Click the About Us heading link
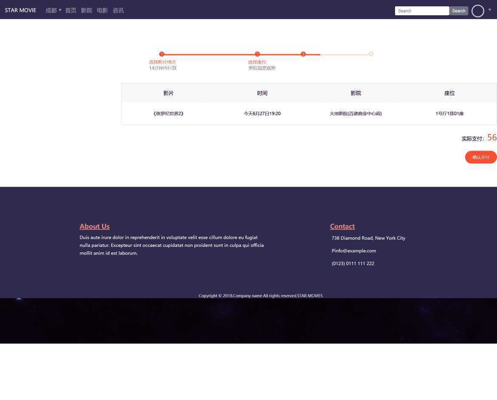This screenshot has width=497, height=400. (x=94, y=226)
